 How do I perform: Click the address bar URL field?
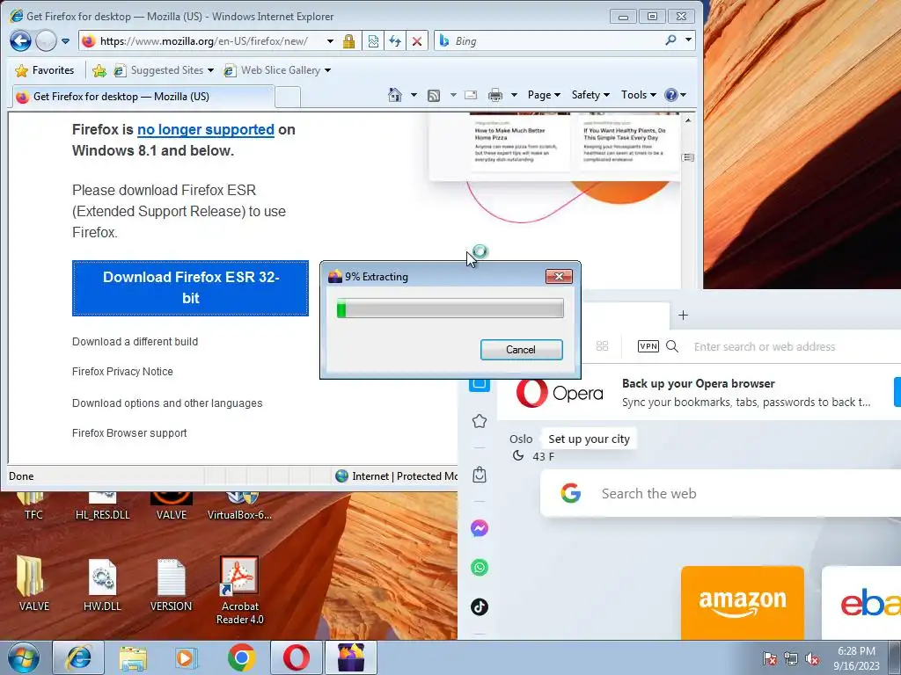203,41
